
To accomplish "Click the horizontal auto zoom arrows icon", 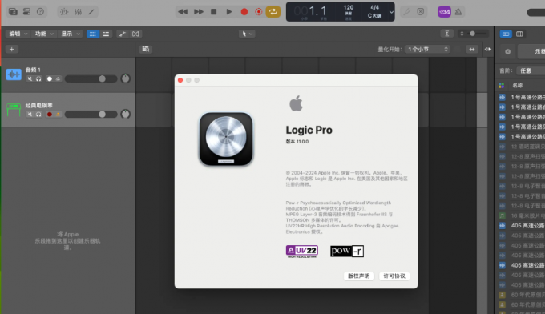I will coord(471,50).
